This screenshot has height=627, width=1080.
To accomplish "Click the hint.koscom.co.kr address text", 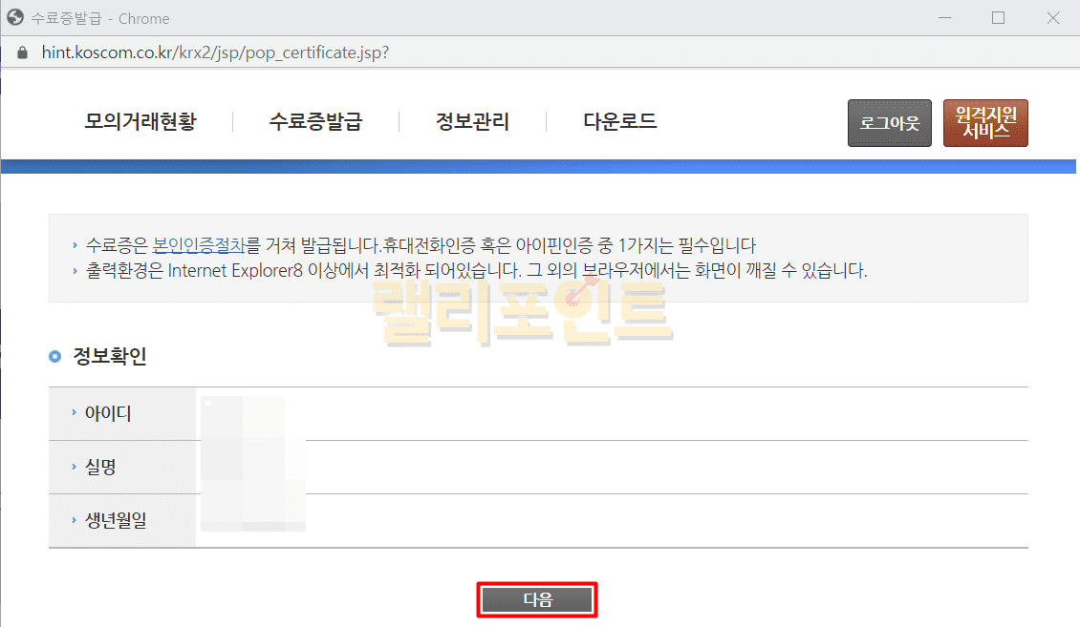I will (x=215, y=52).
